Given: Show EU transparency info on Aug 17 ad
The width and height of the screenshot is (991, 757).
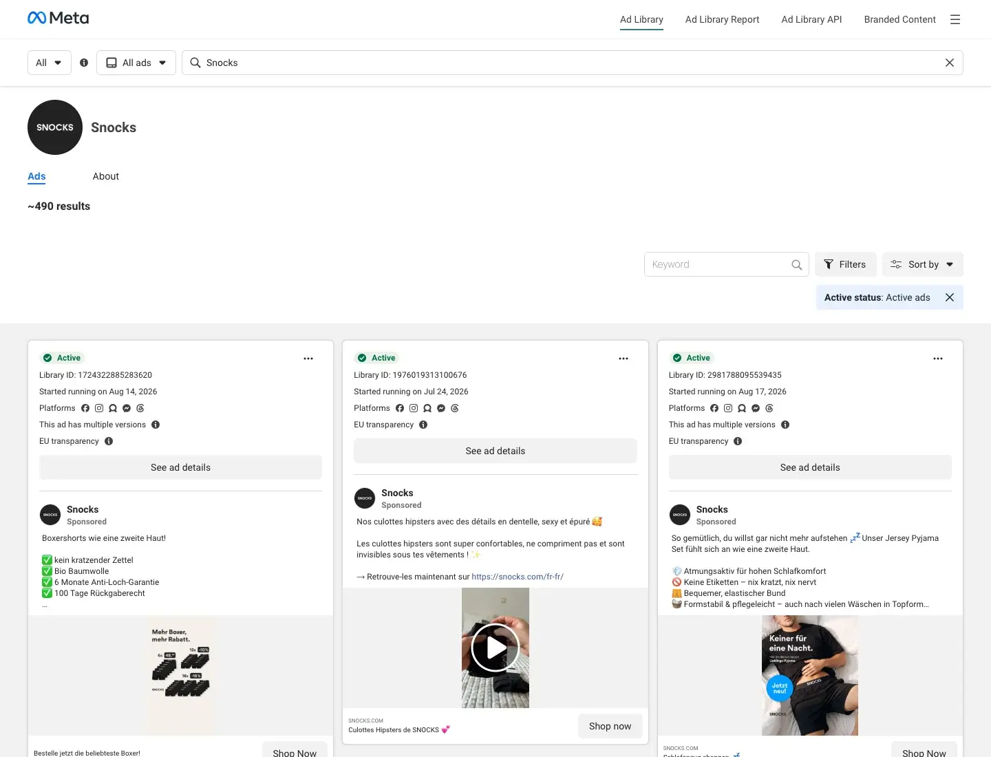Looking at the screenshot, I should (x=738, y=441).
